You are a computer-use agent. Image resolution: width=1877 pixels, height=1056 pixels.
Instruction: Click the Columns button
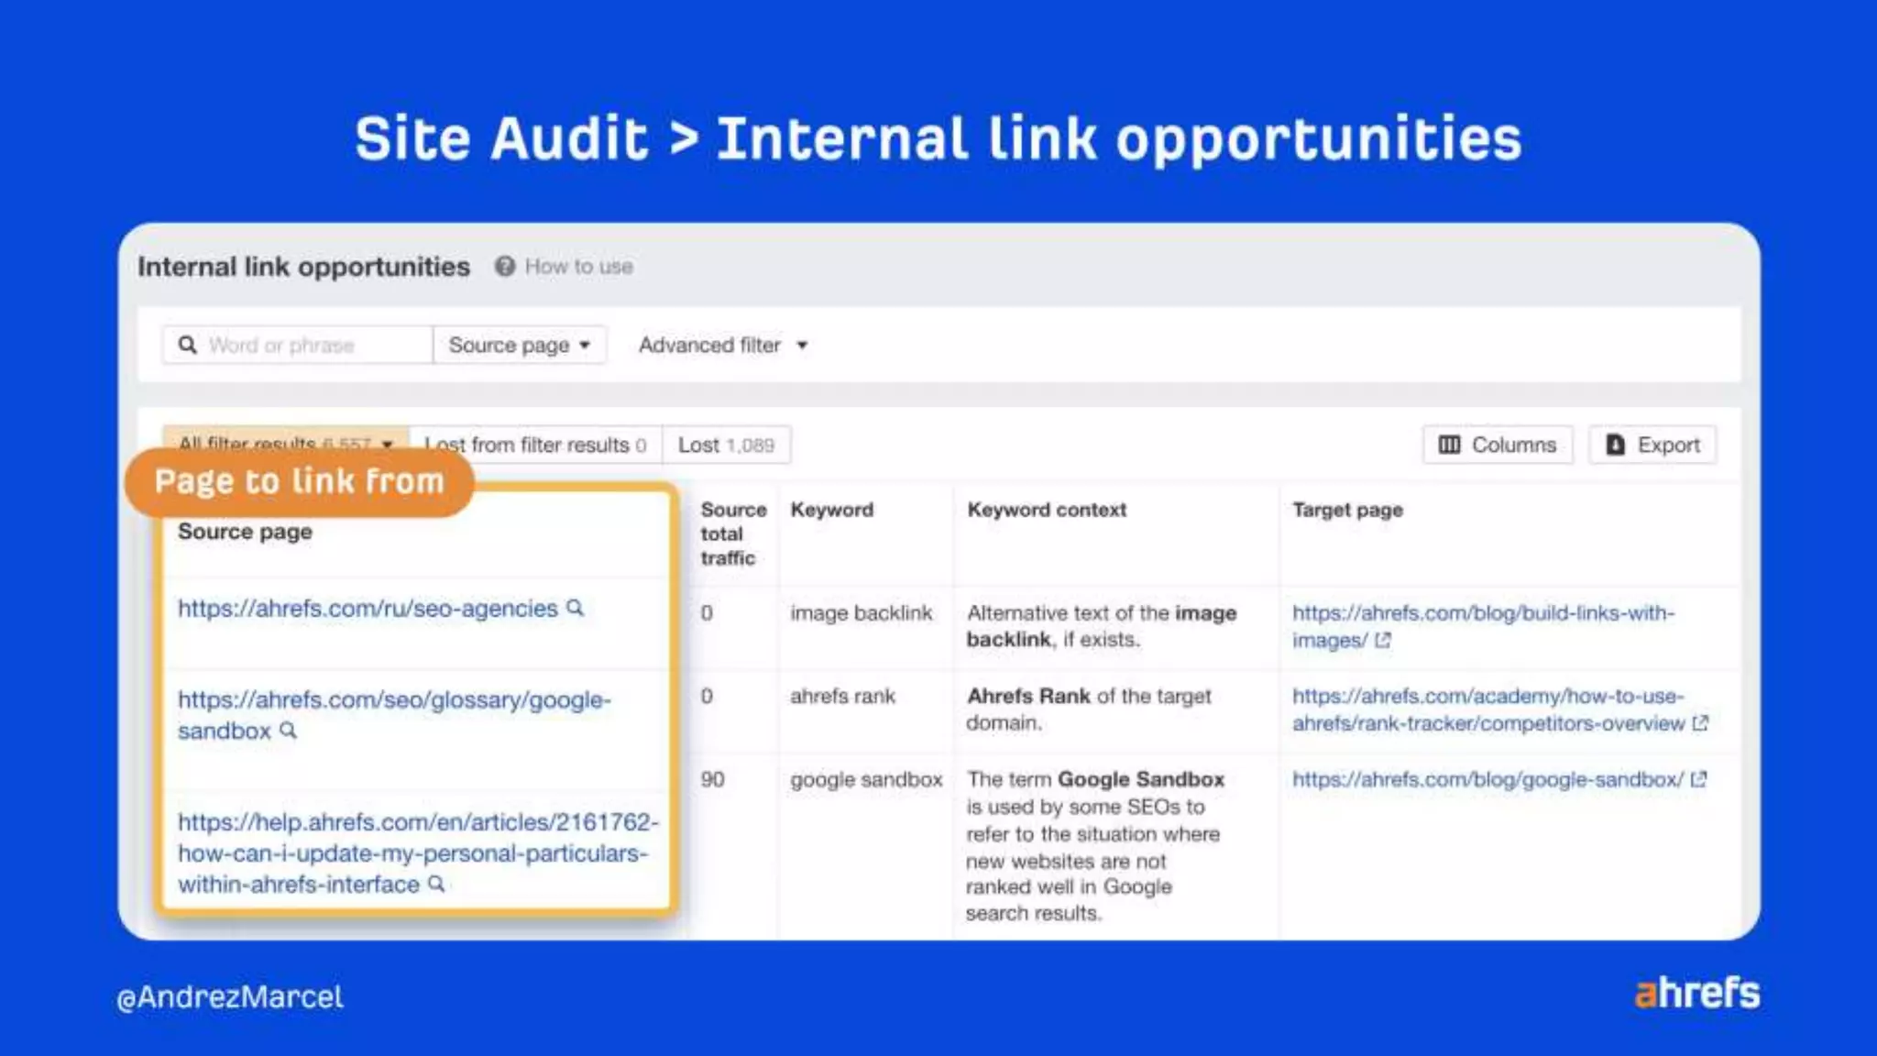tap(1498, 445)
